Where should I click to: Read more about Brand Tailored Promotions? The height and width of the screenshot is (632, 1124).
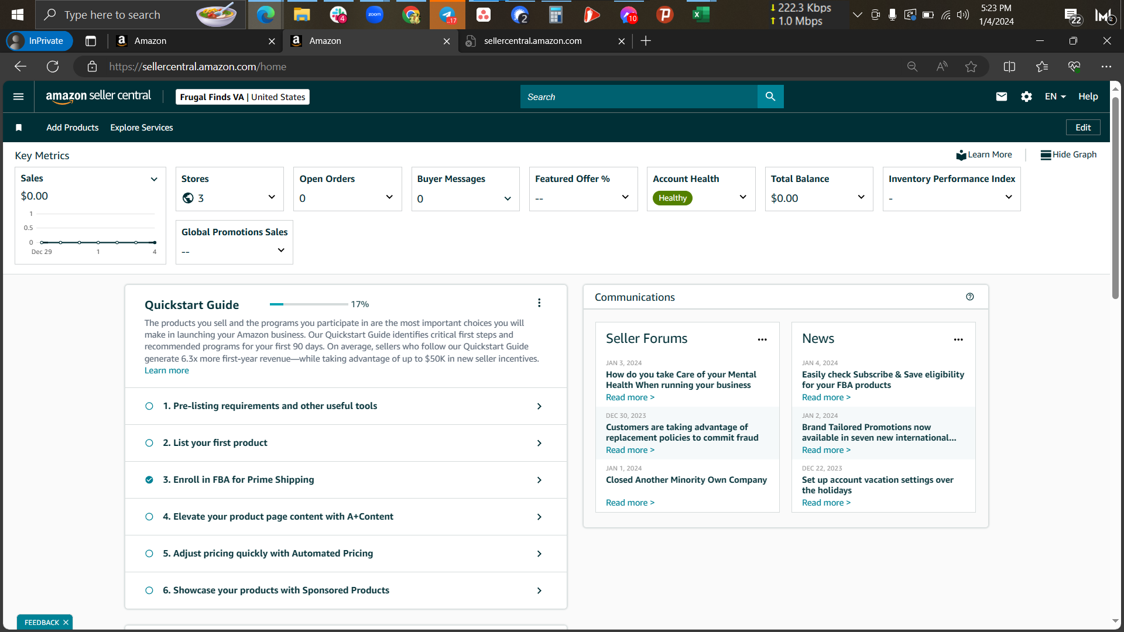pyautogui.click(x=826, y=450)
